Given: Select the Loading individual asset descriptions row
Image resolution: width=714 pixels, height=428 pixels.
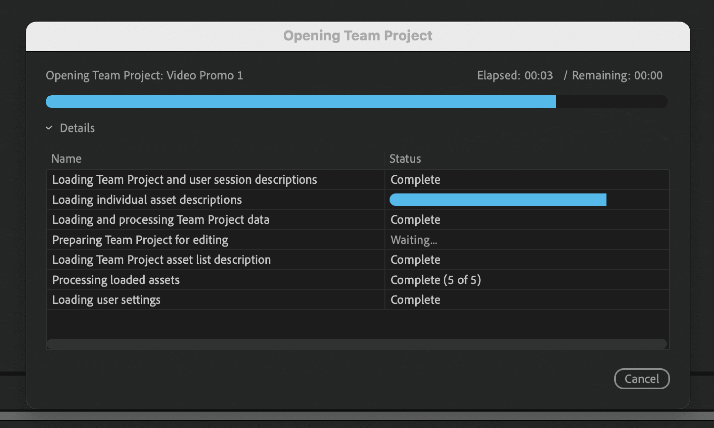Looking at the screenshot, I should [147, 200].
